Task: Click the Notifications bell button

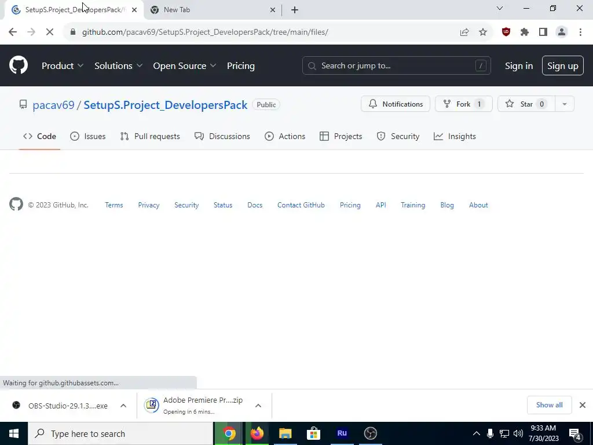Action: [x=395, y=104]
